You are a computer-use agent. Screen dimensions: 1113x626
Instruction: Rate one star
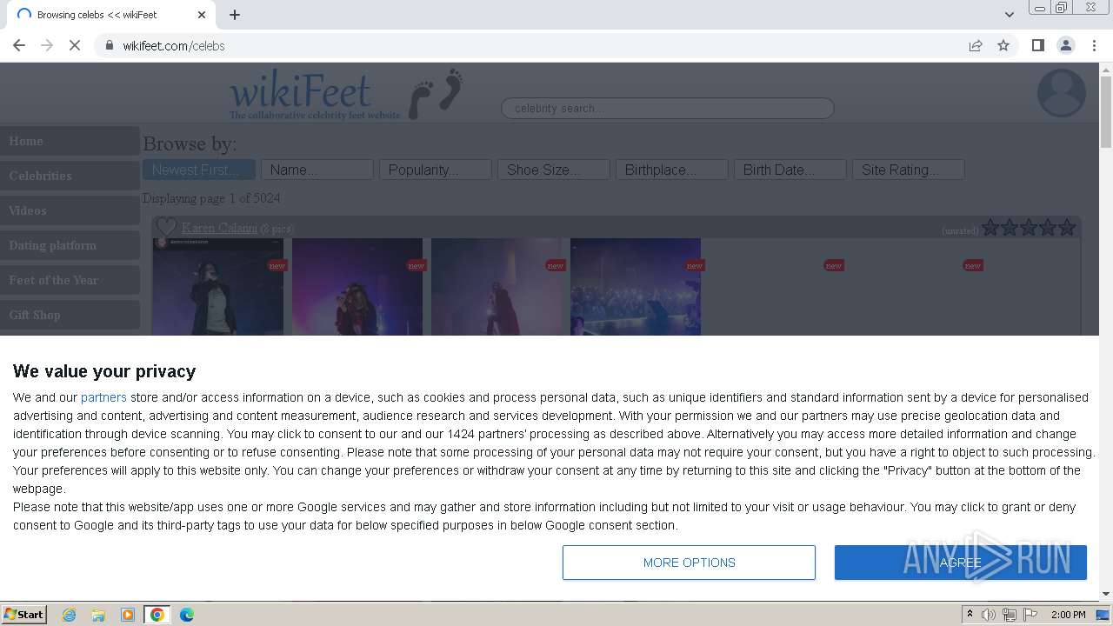[x=990, y=228]
